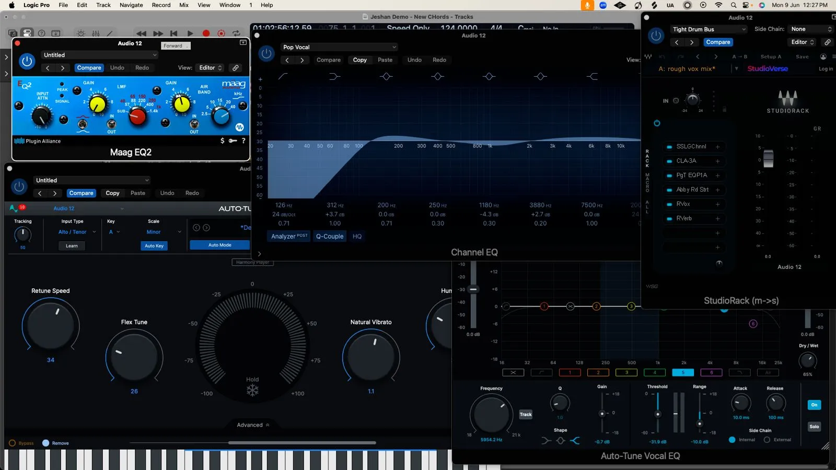The image size is (836, 470).
Task: Enable Solo in Auto-Tune Vocal EQ
Action: point(814,427)
